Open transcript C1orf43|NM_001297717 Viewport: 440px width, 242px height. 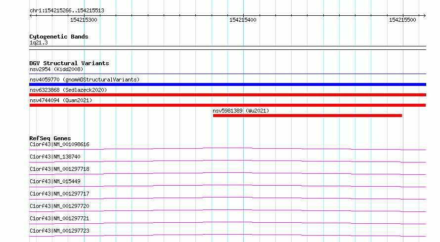tap(59, 194)
